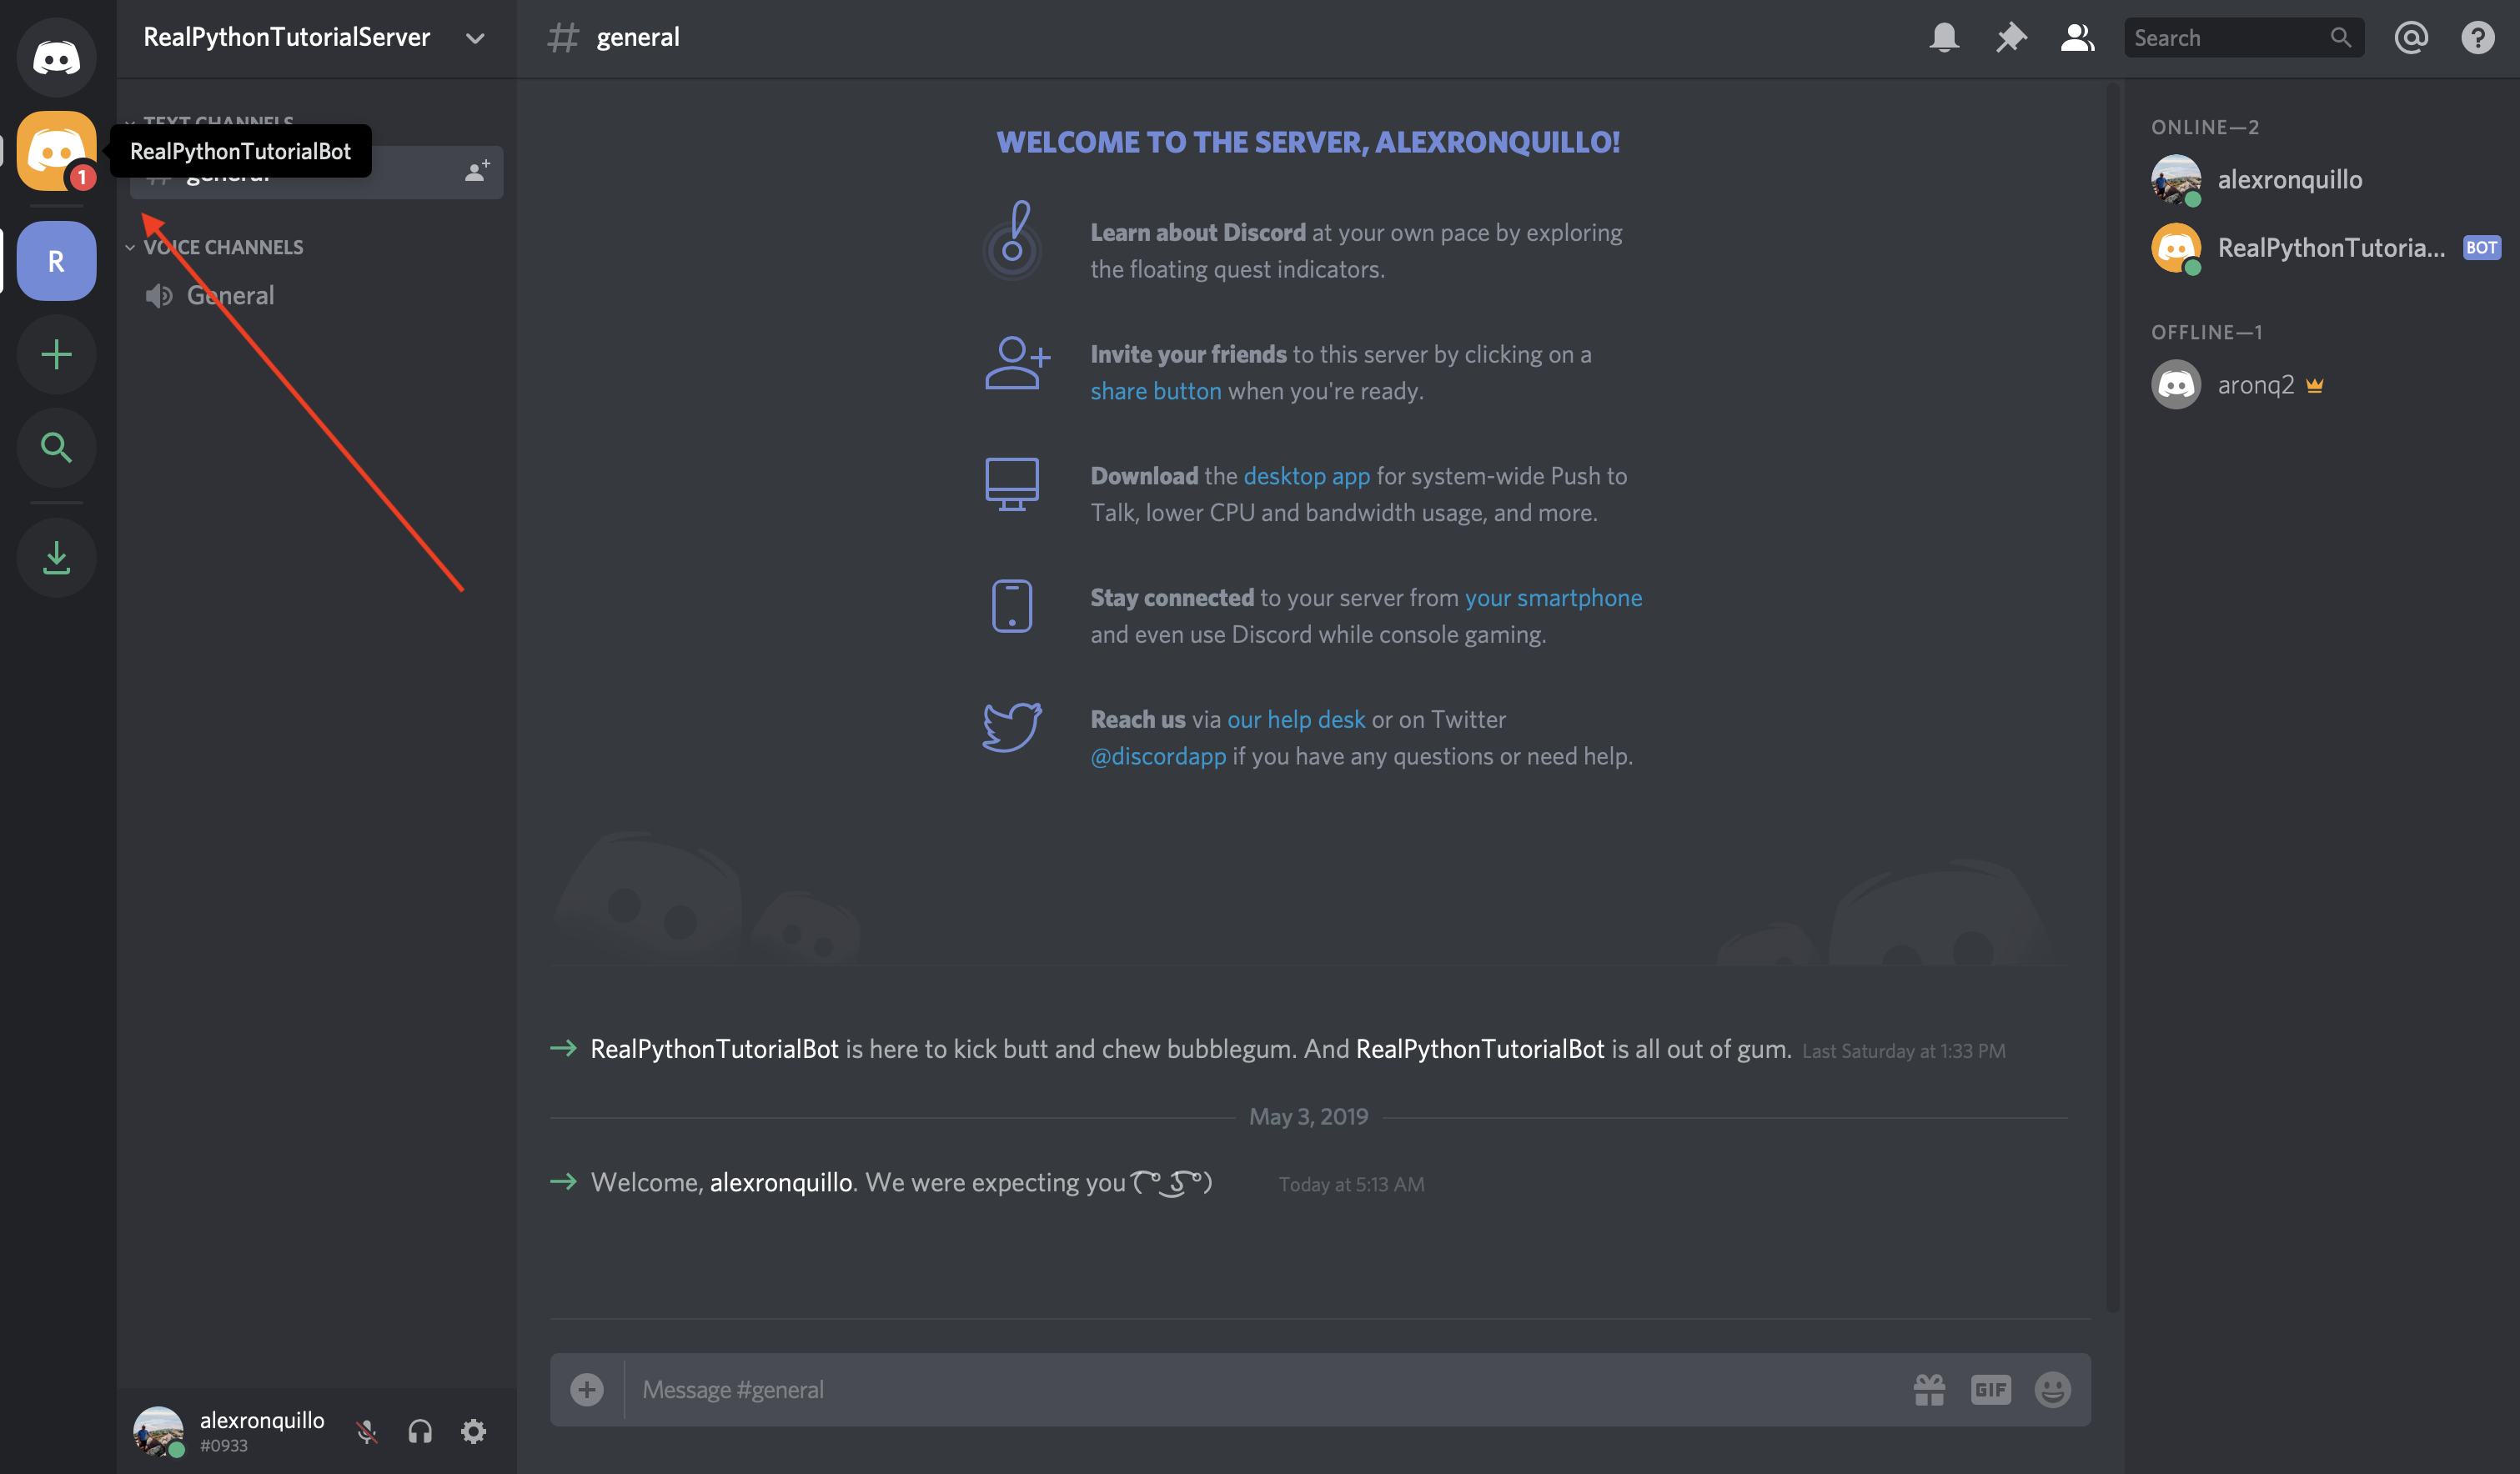2520x1474 pixels.
Task: Toggle headphone deafen icon
Action: [419, 1430]
